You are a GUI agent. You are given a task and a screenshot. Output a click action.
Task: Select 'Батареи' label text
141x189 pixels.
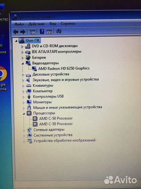39,57
